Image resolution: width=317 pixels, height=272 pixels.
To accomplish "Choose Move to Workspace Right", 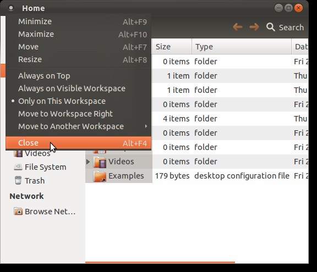I will coord(79,114).
